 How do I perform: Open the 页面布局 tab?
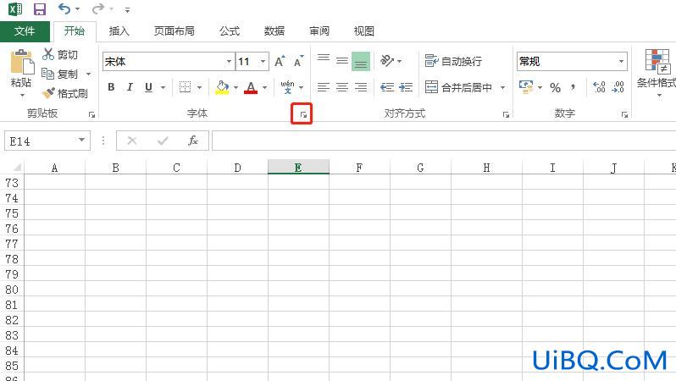tap(175, 31)
